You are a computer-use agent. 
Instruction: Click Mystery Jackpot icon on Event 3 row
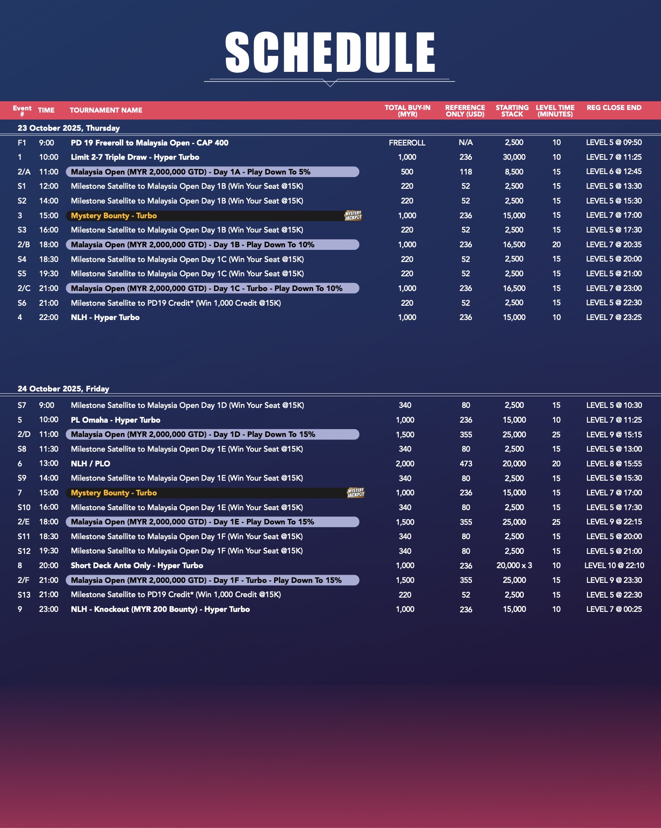pyautogui.click(x=353, y=215)
